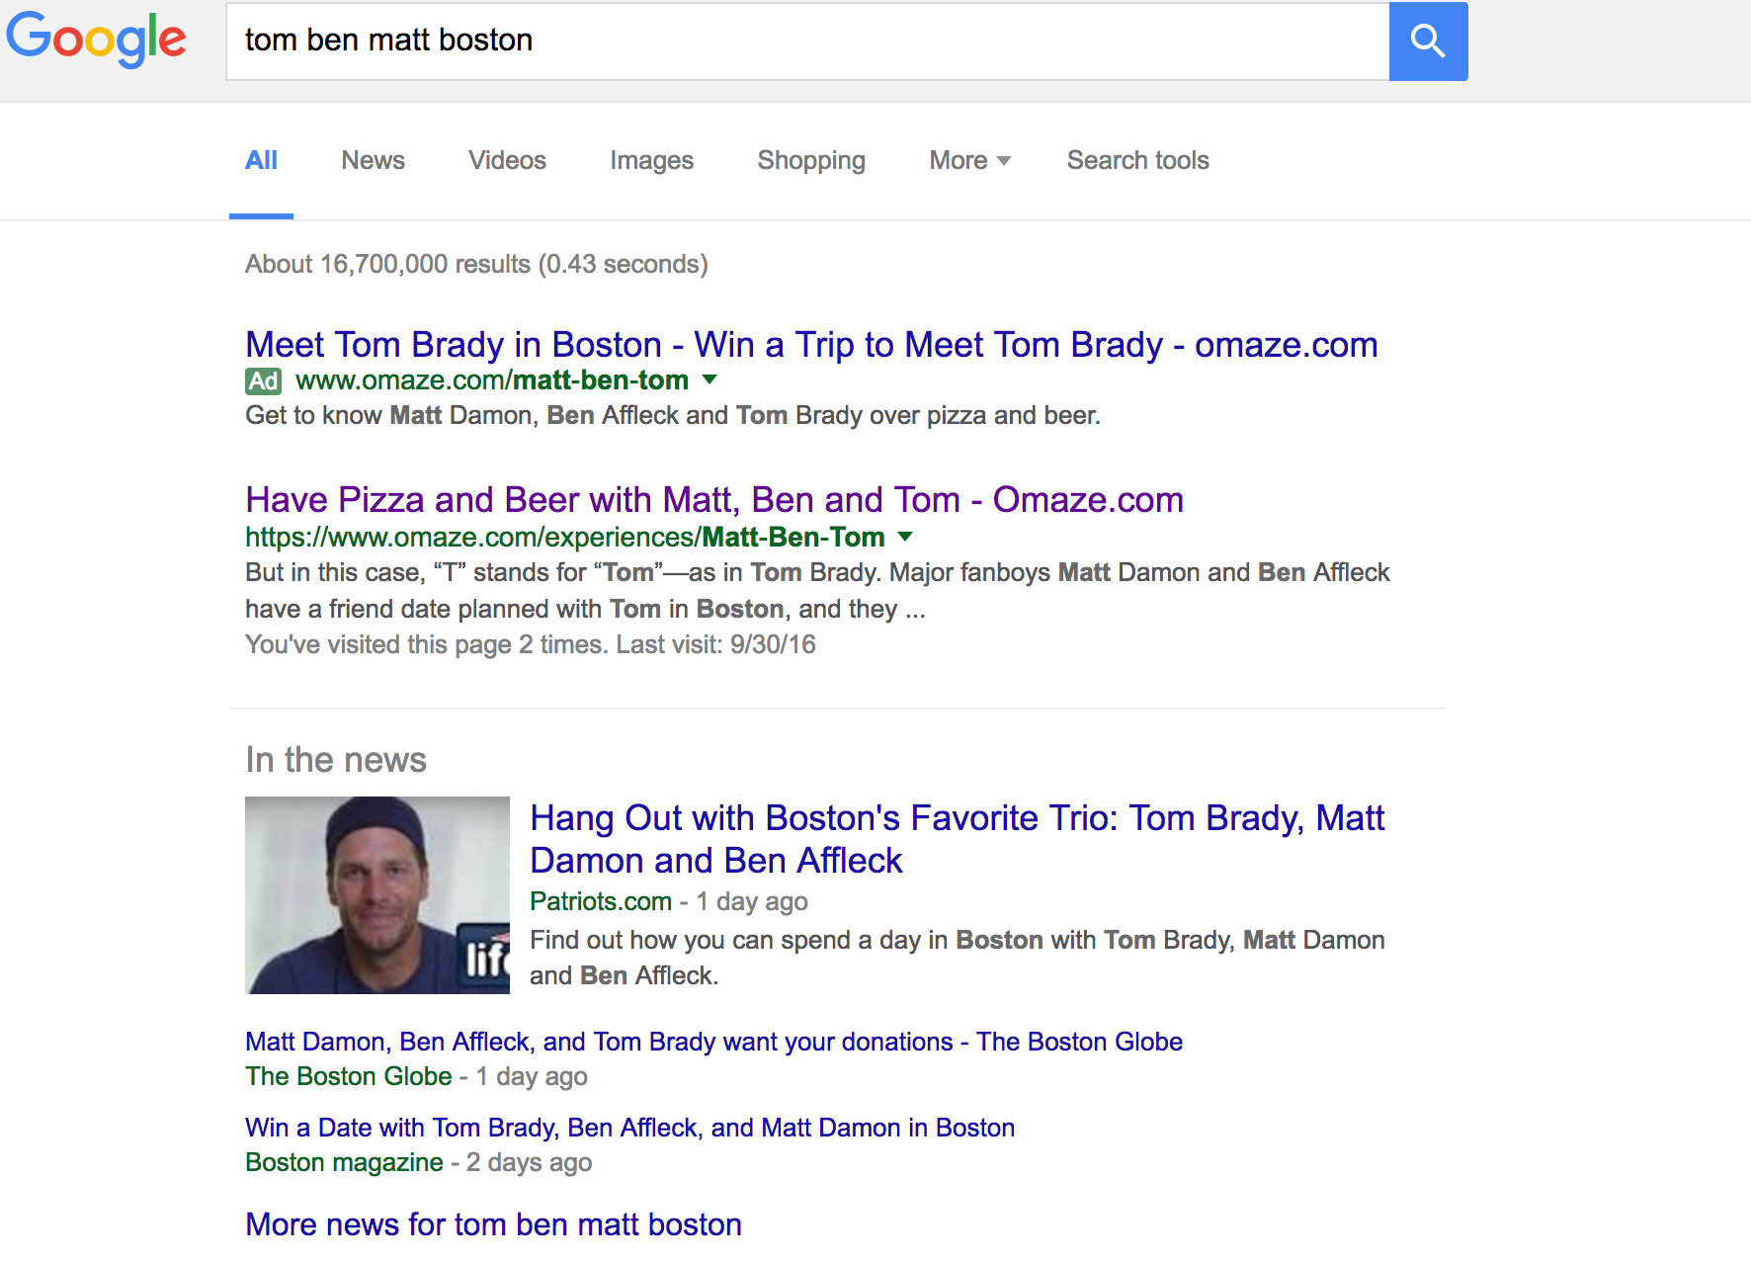Image resolution: width=1751 pixels, height=1261 pixels.
Task: Open 'Win a Date with Tom Brady' article
Action: (x=629, y=1128)
